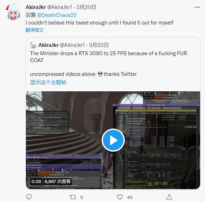This screenshot has height=202, width=205.
Task: Click the like count 45
Action: click(x=130, y=197)
